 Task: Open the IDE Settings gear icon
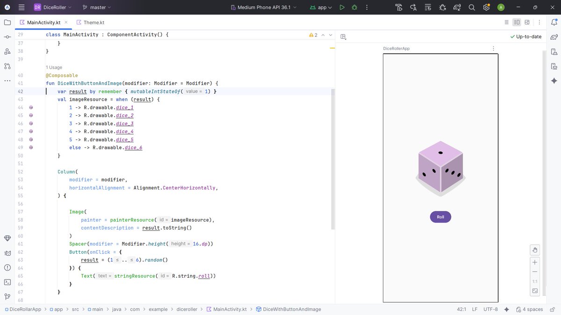486,7
